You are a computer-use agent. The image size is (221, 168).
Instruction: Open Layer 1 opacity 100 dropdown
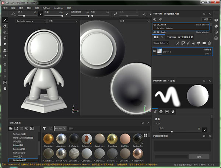[208, 54]
